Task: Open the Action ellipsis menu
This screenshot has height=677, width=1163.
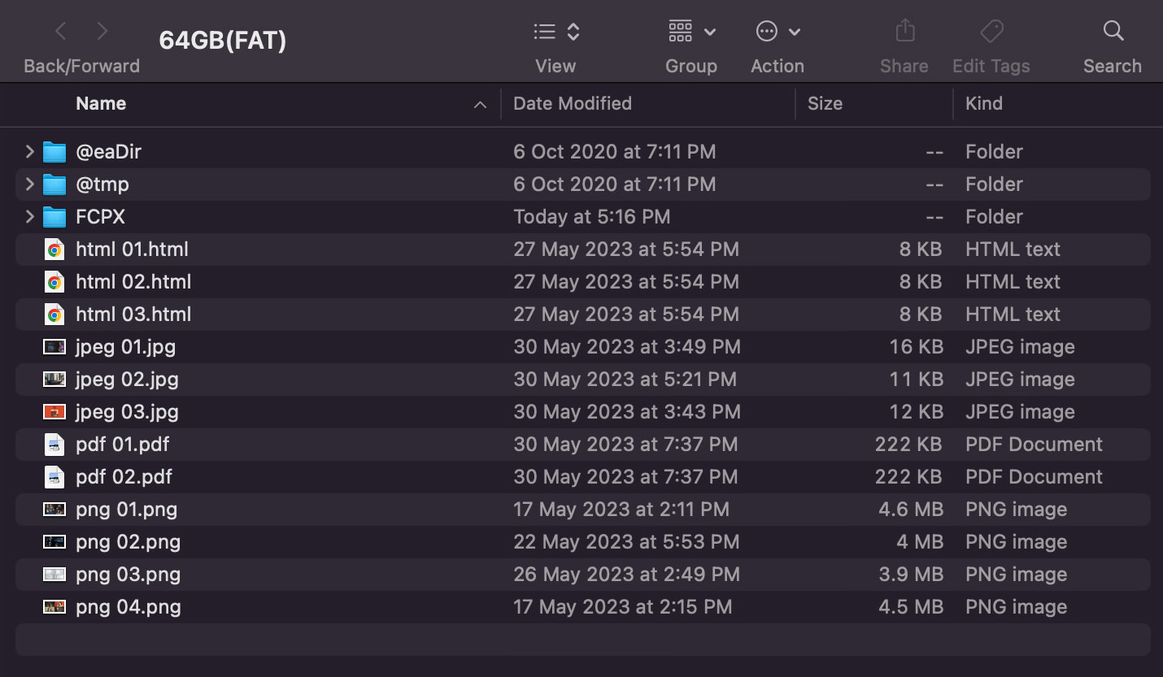Action: (x=778, y=32)
